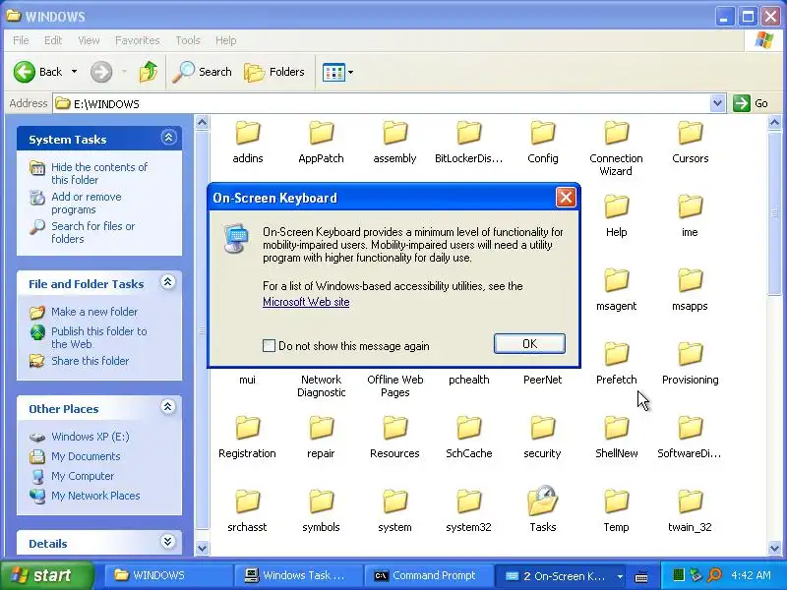This screenshot has width=787, height=590.
Task: Open the File menu
Action: [x=21, y=40]
